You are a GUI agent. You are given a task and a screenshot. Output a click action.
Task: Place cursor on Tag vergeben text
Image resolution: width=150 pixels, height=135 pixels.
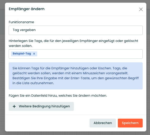[24, 30]
